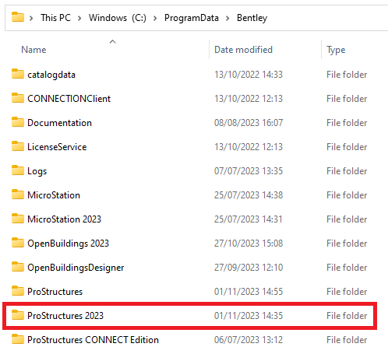Viewport: 388px width, 354px height.
Task: Click File folder type in ProStructures 2023 row
Action: (x=347, y=316)
